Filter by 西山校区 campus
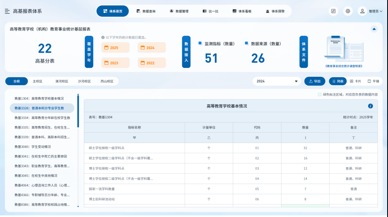This screenshot has width=388, height=217. point(107,81)
